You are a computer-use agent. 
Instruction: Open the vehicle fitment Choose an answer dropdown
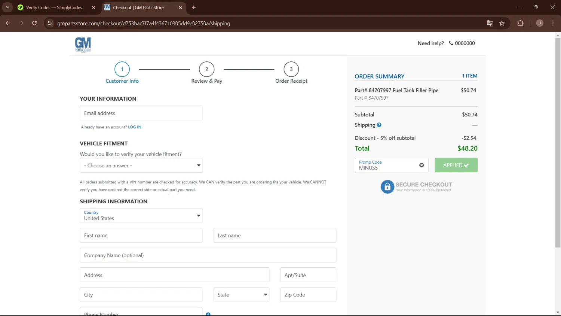click(x=141, y=165)
